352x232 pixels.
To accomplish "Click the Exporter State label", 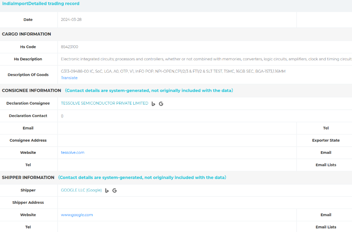I will point(326,141).
